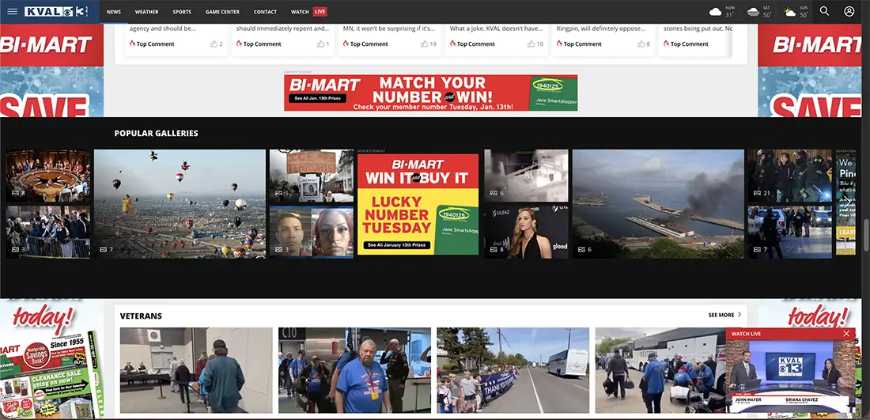Screen dimensions: 870x420
Task: Click the Popular Galleries heading
Action: point(156,133)
